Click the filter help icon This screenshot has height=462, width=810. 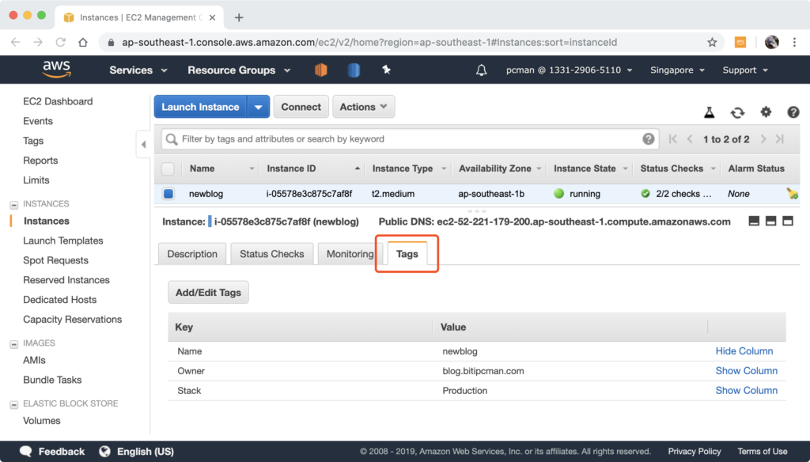pyautogui.click(x=649, y=138)
